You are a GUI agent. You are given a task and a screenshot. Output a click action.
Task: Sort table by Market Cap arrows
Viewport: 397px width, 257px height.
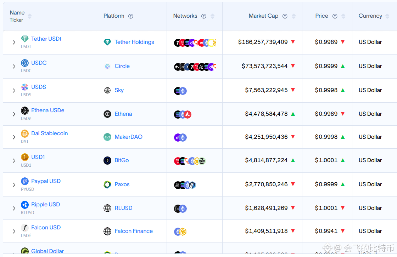coord(294,16)
